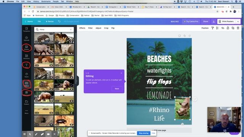Screen dimensions: 244x137
Task: Open the Effects tab
Action: (82, 28)
